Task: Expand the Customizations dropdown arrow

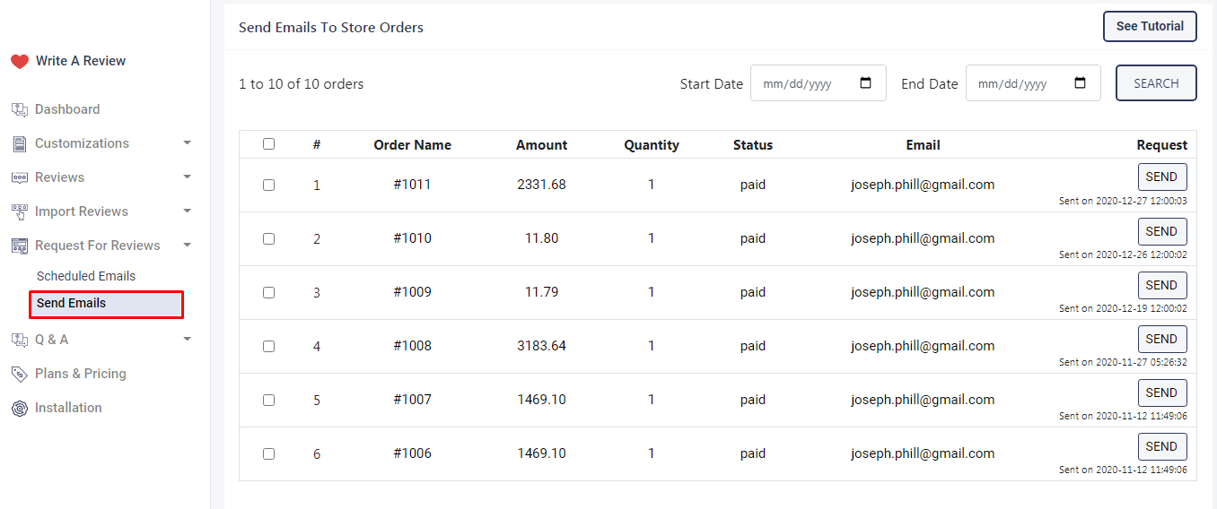Action: tap(187, 143)
